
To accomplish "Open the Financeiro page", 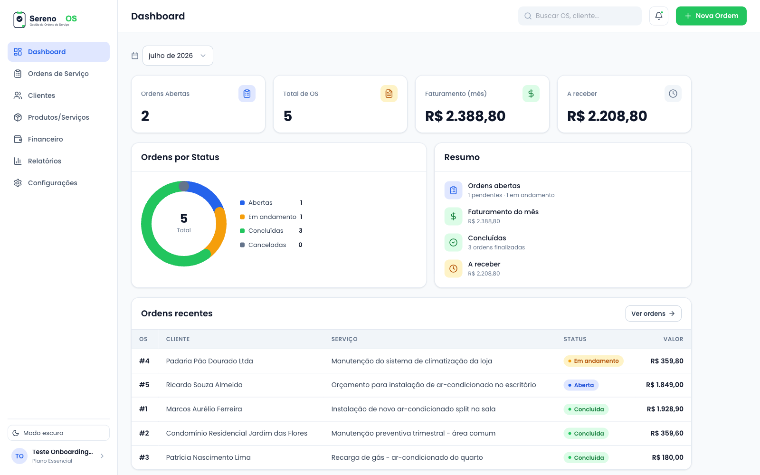I will [58, 139].
